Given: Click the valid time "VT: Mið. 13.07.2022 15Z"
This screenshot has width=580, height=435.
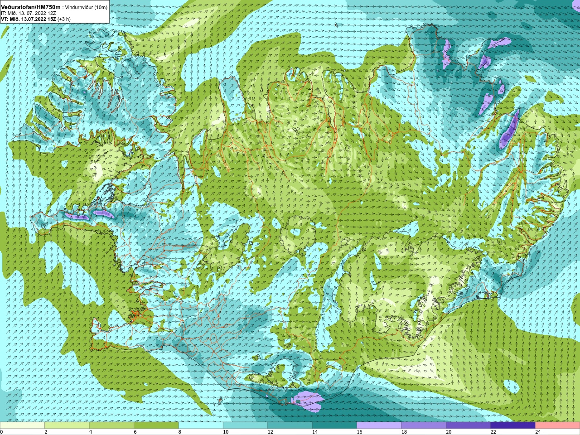Looking at the screenshot, I should 29,19.
